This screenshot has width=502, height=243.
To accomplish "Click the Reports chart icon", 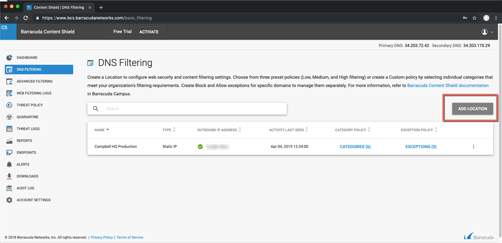I will tap(9, 141).
